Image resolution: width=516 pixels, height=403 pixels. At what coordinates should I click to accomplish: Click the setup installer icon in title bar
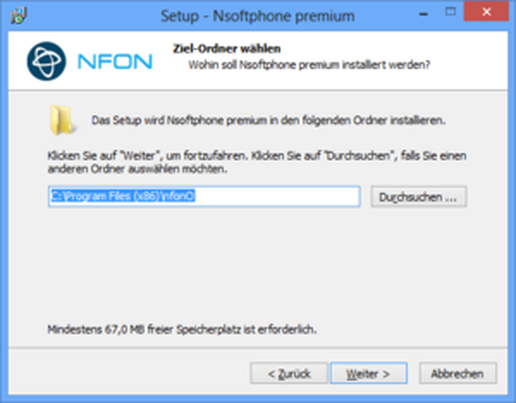pos(18,16)
